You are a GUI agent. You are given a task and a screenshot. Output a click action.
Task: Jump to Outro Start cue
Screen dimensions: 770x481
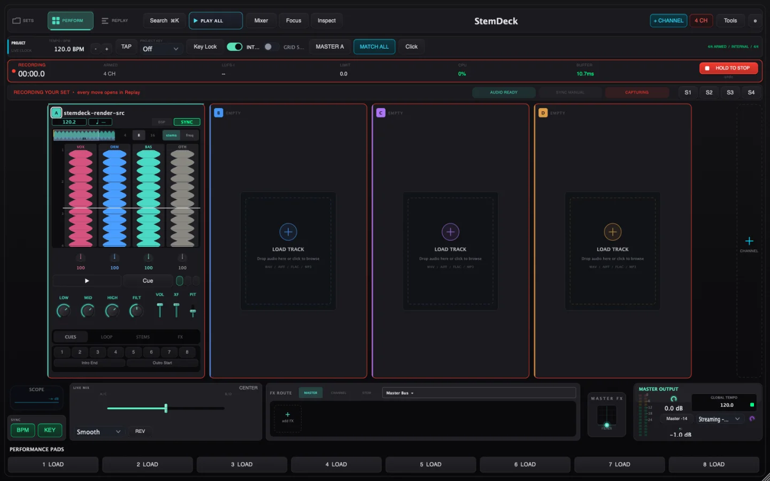(163, 363)
